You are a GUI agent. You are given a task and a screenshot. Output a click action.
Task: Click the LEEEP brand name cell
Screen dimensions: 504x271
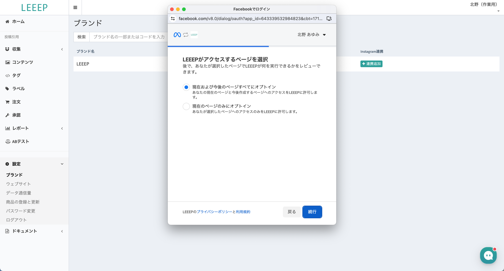(83, 64)
